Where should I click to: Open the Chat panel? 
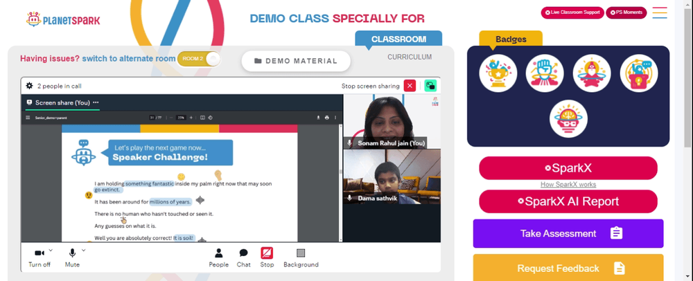pyautogui.click(x=243, y=257)
